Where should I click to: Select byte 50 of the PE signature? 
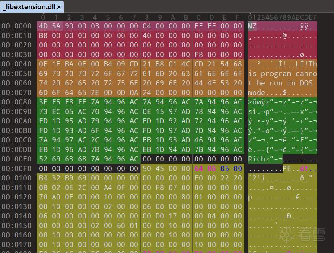(x=147, y=168)
